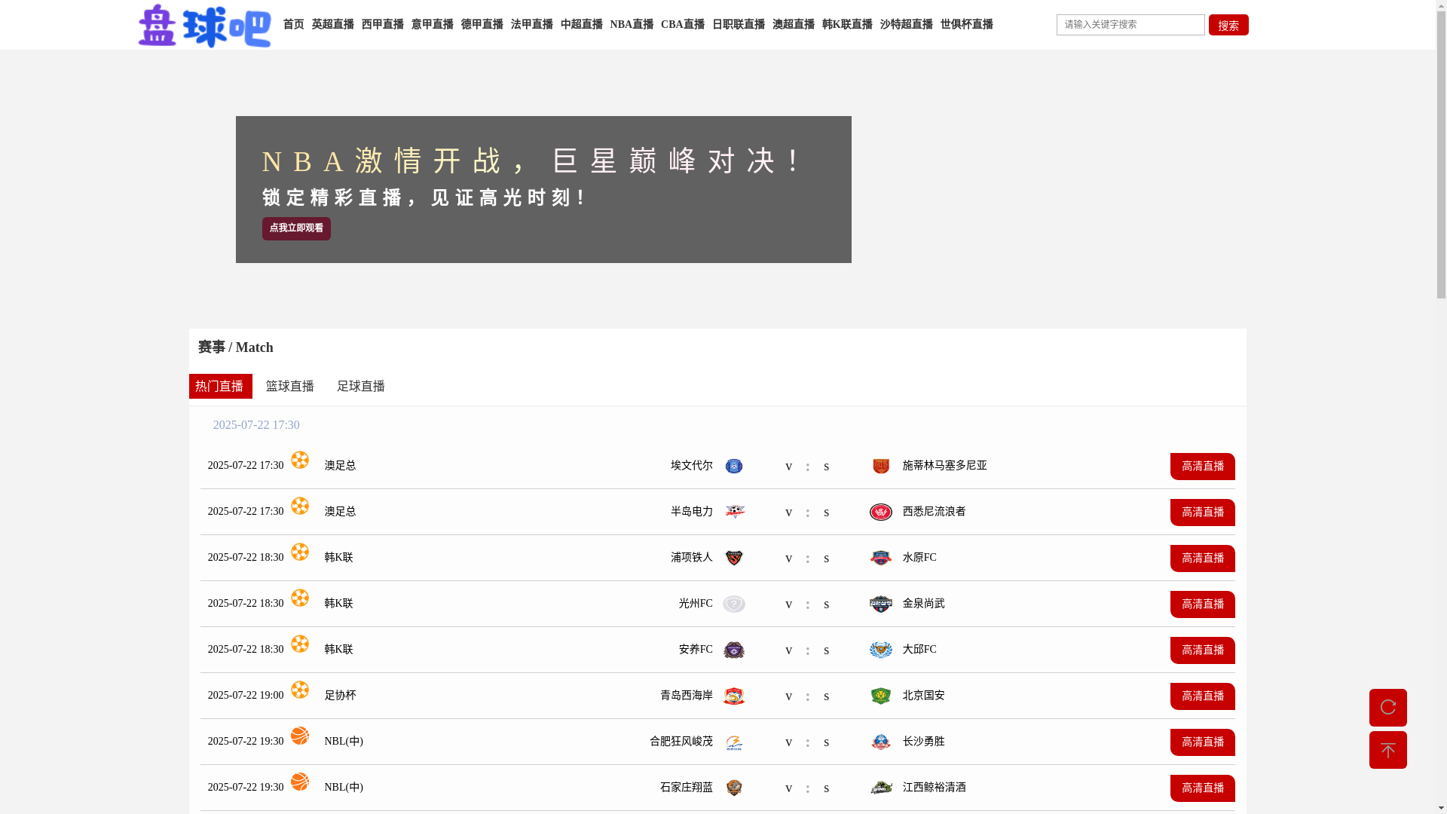Click the back-to-top arrow button
The width and height of the screenshot is (1447, 814).
coord(1387,750)
